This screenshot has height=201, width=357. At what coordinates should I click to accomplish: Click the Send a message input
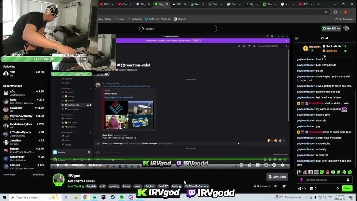pyautogui.click(x=325, y=180)
